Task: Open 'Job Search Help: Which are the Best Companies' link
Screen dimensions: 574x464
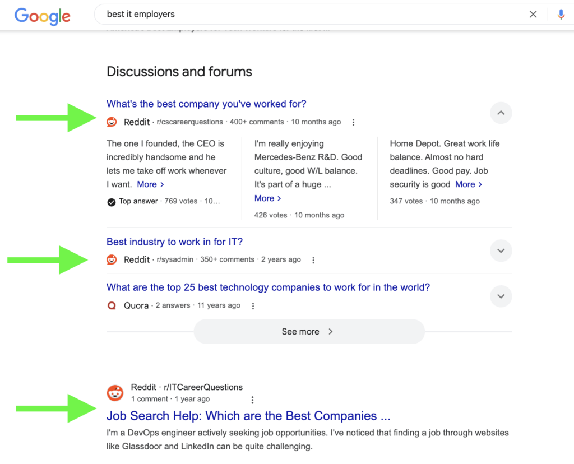Action: [x=248, y=416]
